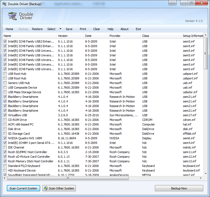The width and height of the screenshot is (210, 197).
Task: Click Clear in the toolbar menu
Action: click(96, 29)
